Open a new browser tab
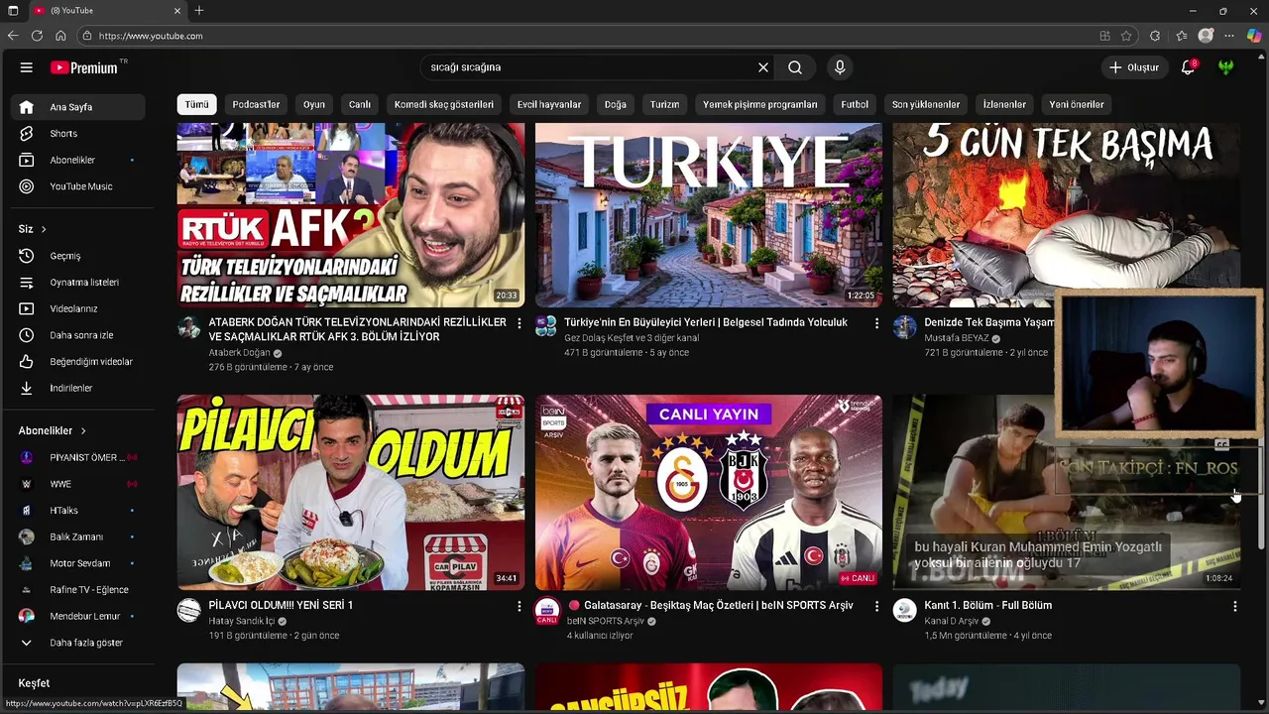Screen dimensions: 1269x714 click(199, 11)
